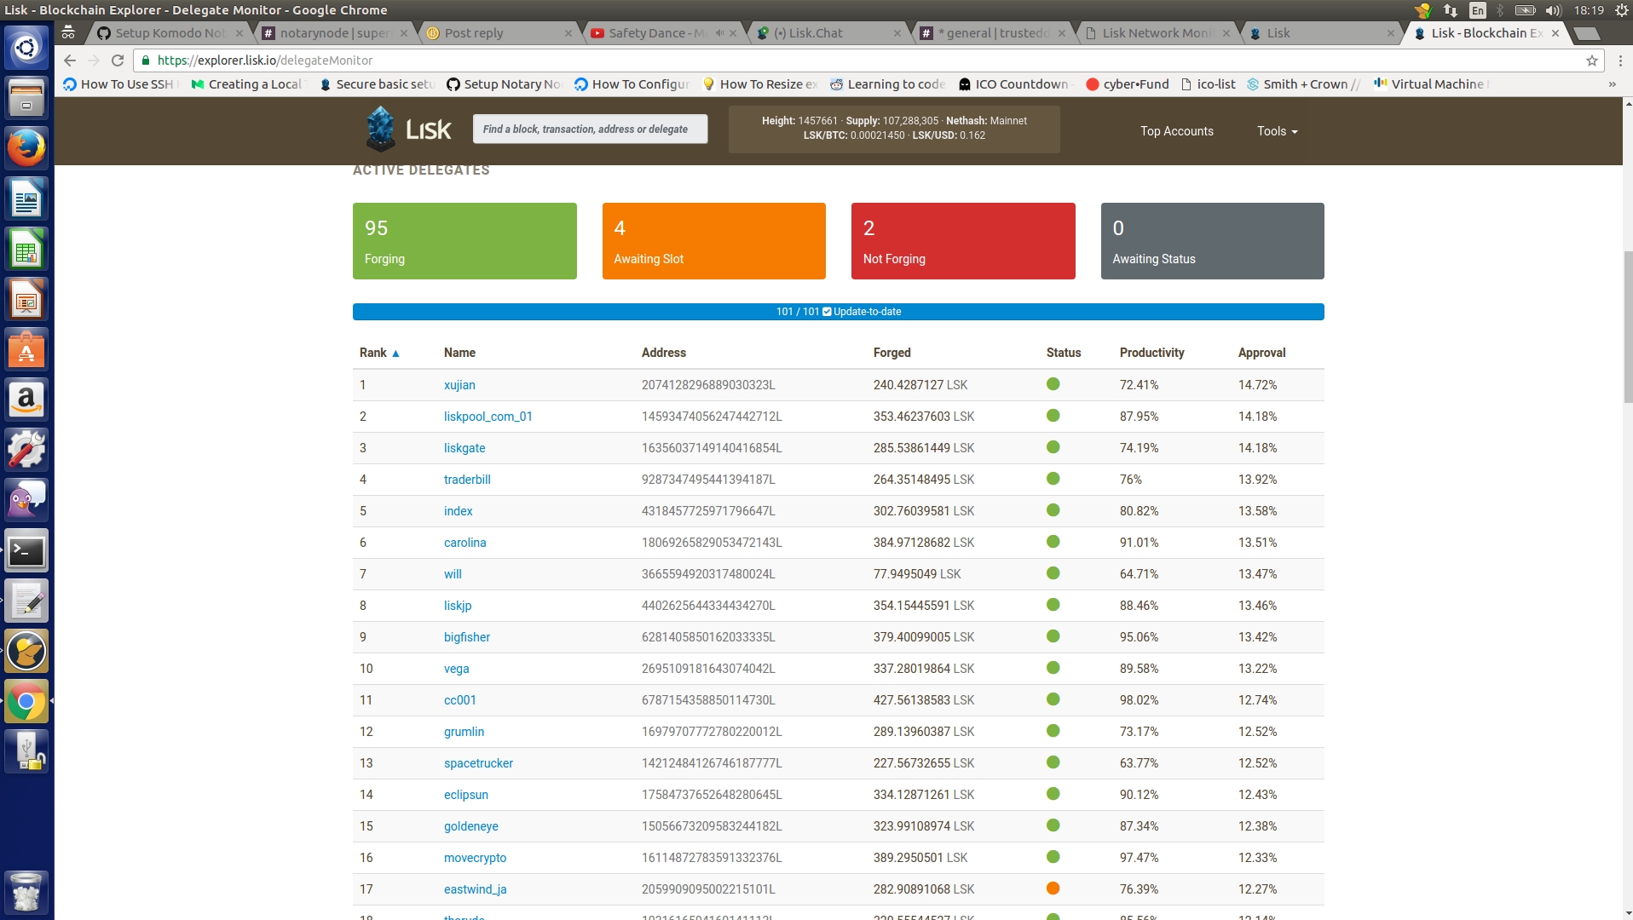Screen dimensions: 1633x920
Task: Click forged value 427.56138583 LSK
Action: (923, 700)
